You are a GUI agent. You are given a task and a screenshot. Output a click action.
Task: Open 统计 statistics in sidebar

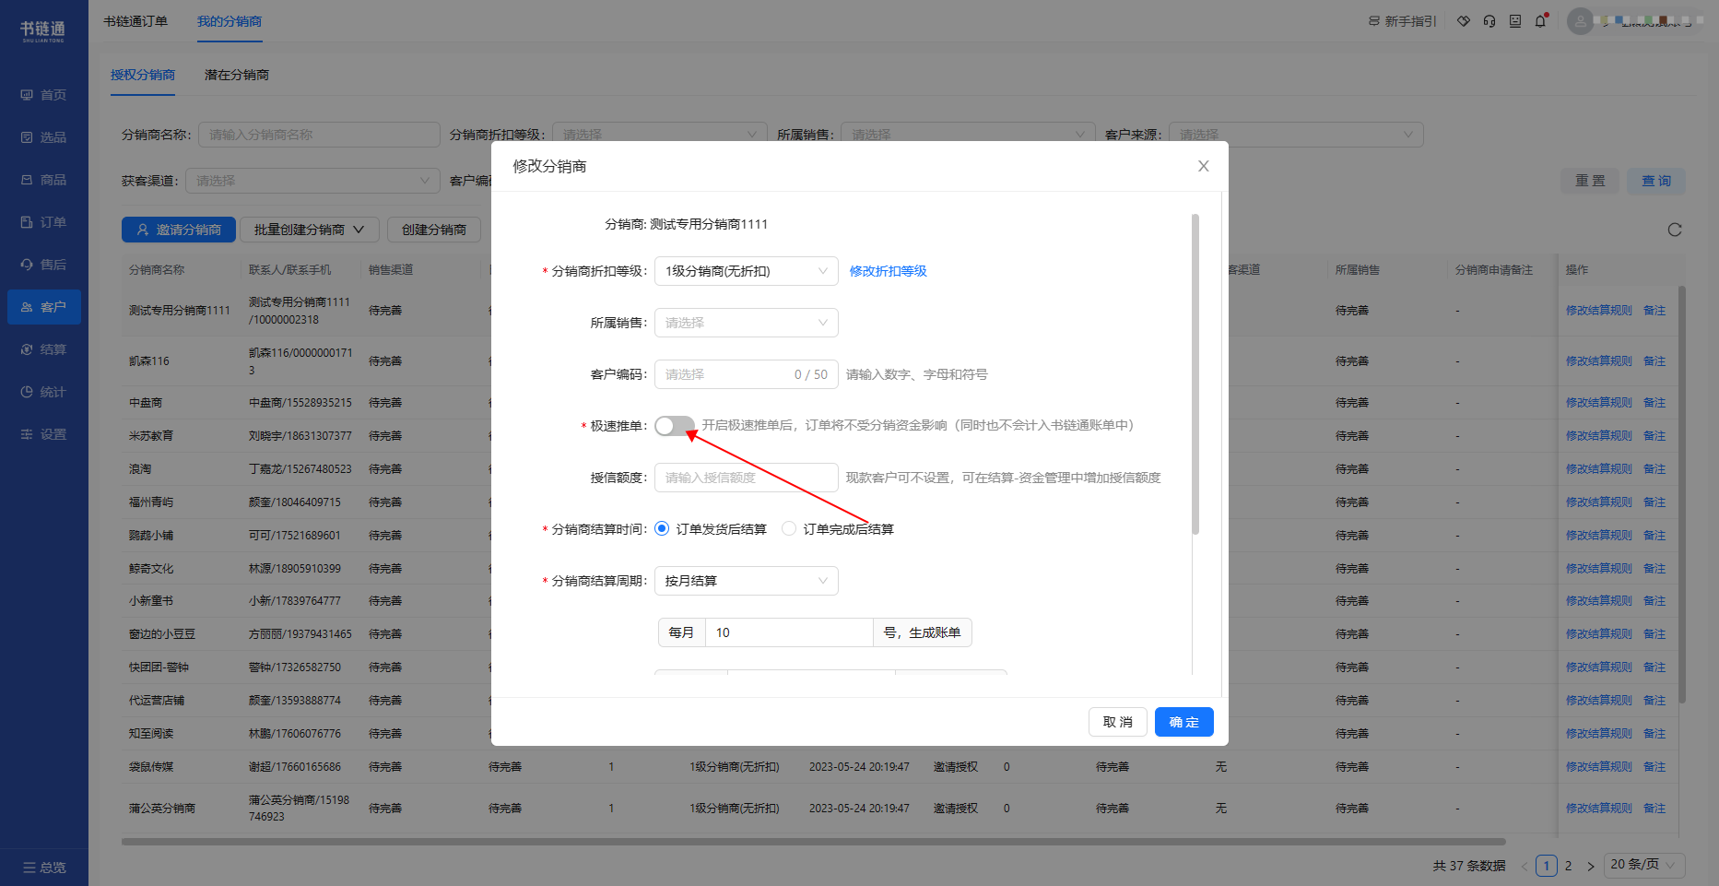[43, 392]
